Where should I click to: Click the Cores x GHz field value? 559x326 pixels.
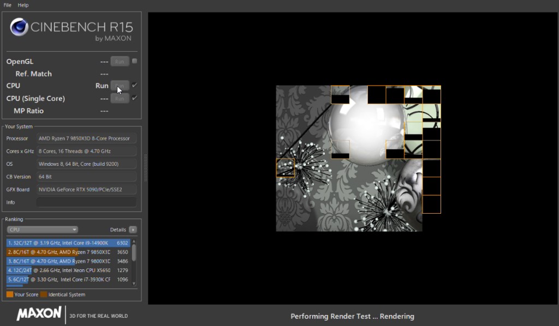click(x=86, y=151)
